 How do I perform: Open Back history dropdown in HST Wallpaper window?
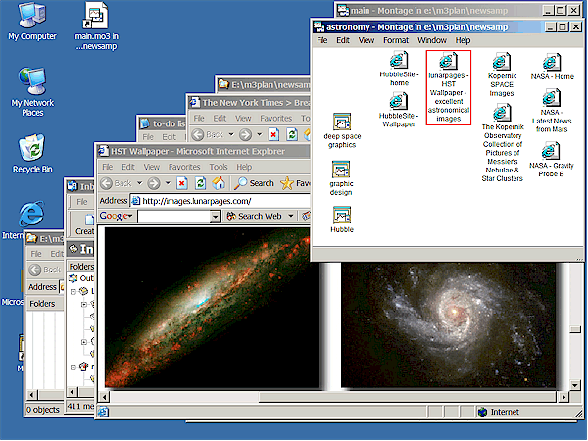click(139, 183)
